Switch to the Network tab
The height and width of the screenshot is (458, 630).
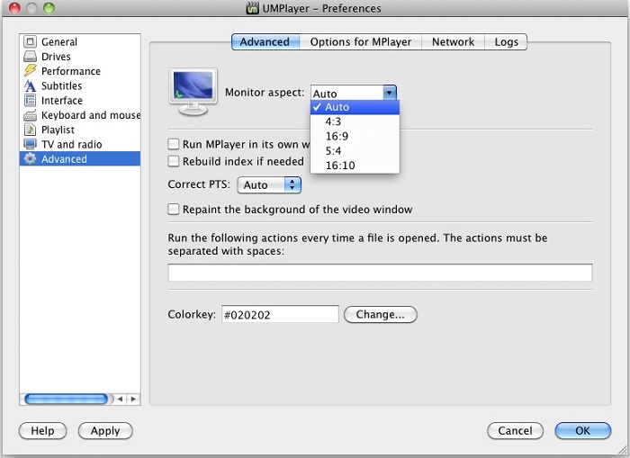(453, 41)
